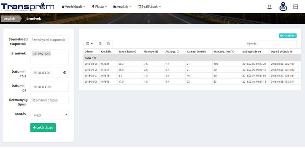Click the 58.3 distance cell
Viewport: 305px width, 150px height.
(x=130, y=64)
